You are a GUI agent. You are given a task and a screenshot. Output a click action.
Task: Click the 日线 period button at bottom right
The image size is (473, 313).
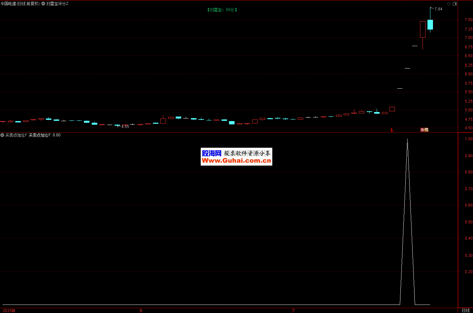[466, 310]
